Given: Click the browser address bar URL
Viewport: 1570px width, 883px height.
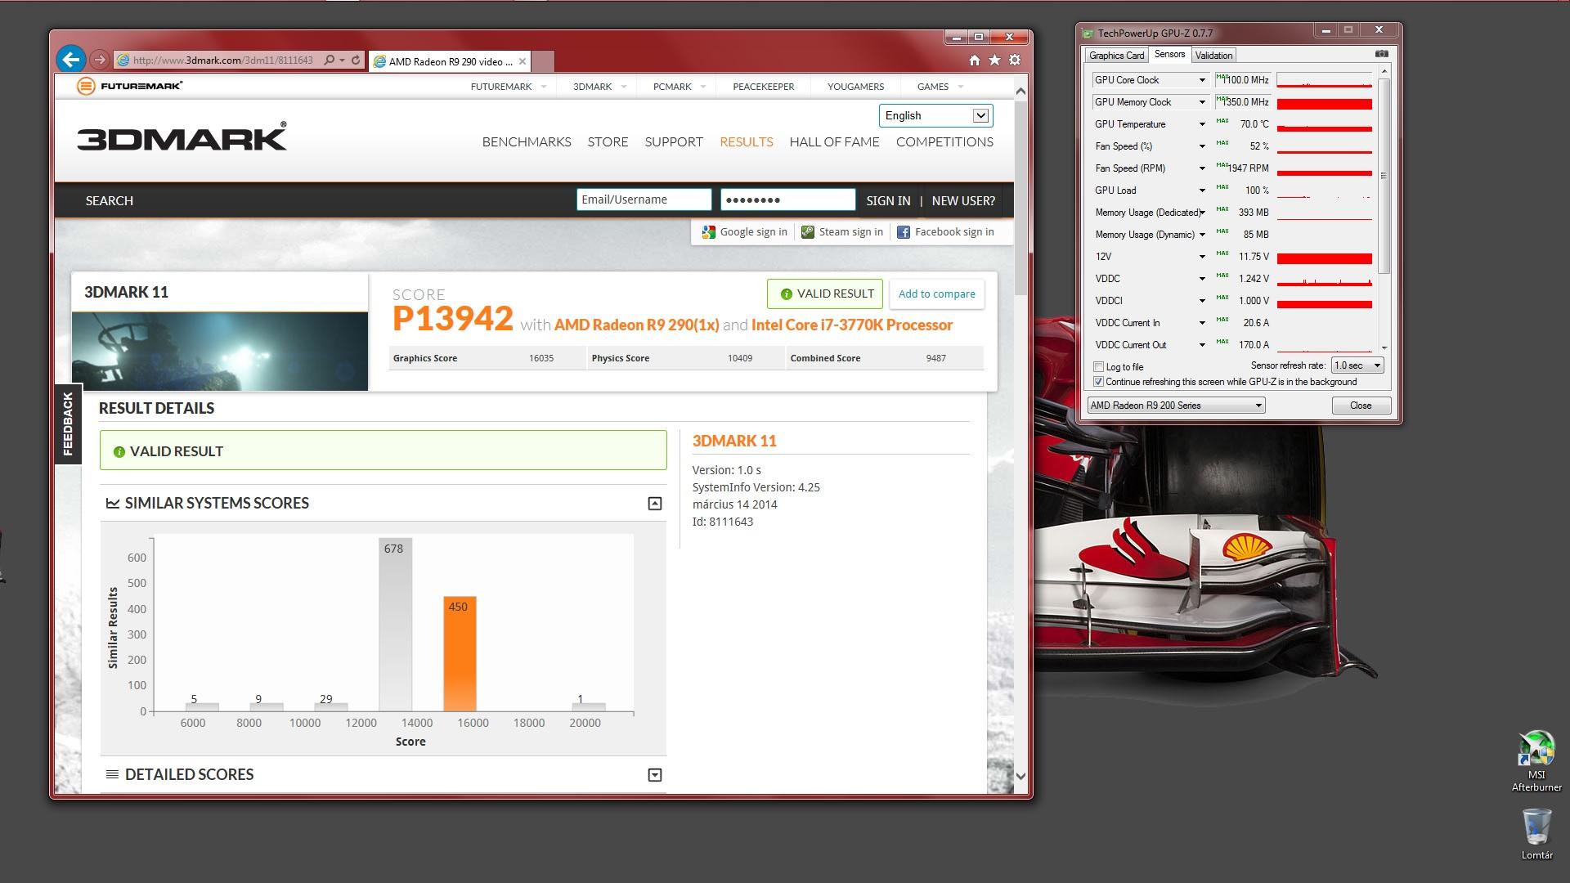Looking at the screenshot, I should pyautogui.click(x=222, y=60).
